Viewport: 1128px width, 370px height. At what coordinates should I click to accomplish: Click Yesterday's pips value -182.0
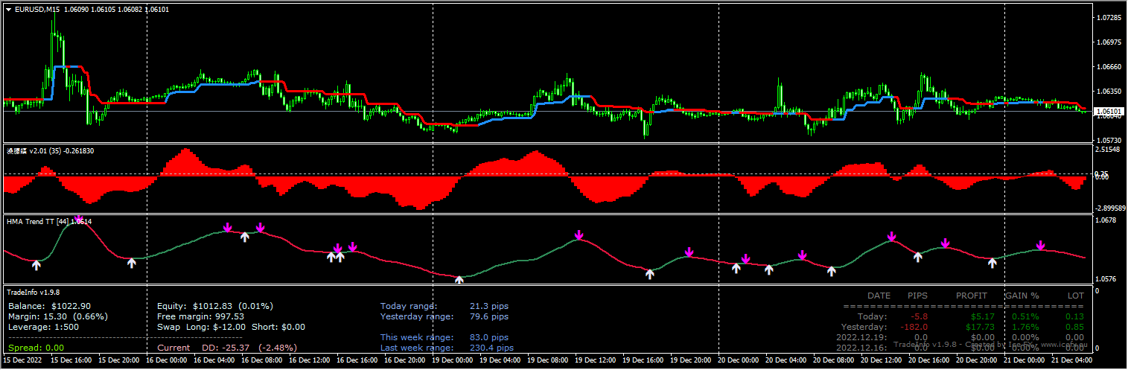[x=913, y=327]
